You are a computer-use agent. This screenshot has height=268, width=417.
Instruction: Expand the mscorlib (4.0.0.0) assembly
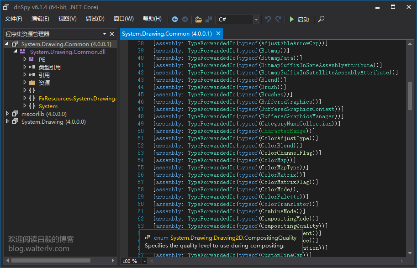coord(7,114)
